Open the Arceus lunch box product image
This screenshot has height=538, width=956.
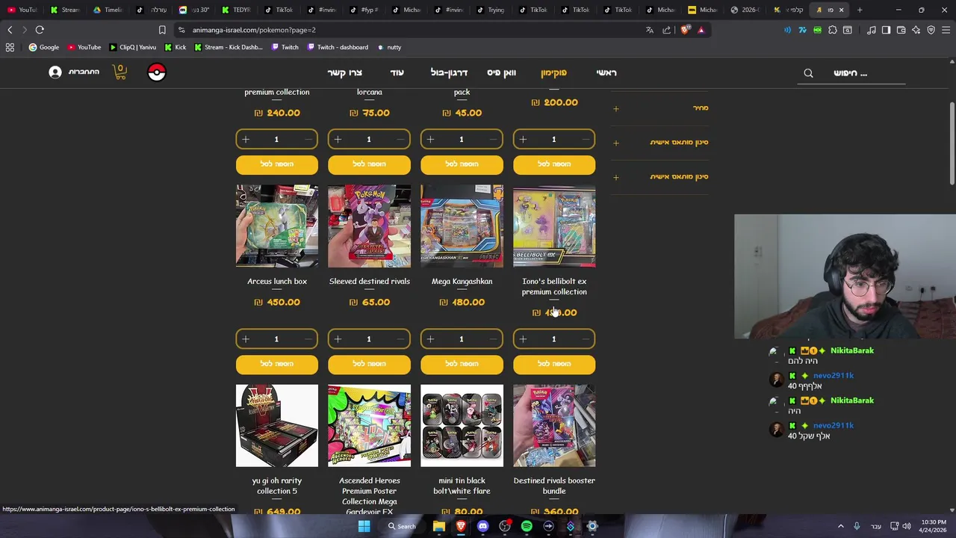coord(277,226)
